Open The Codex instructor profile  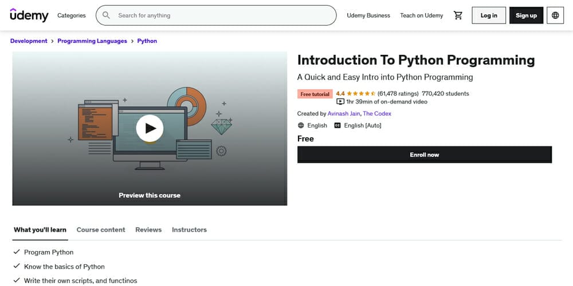377,114
